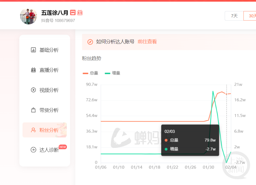The image size is (256, 185).
Task: Click the 达人诊断 pulse icon
Action: 33,150
